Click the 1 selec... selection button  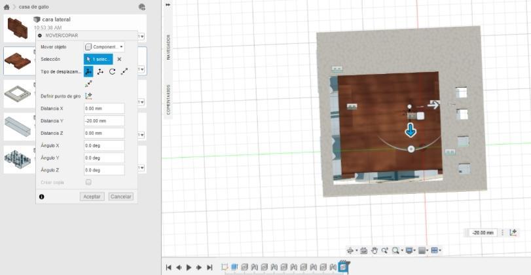[98, 60]
